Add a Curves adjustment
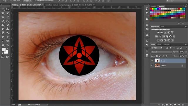Screen dimensions: 188x106 point(165,32)
